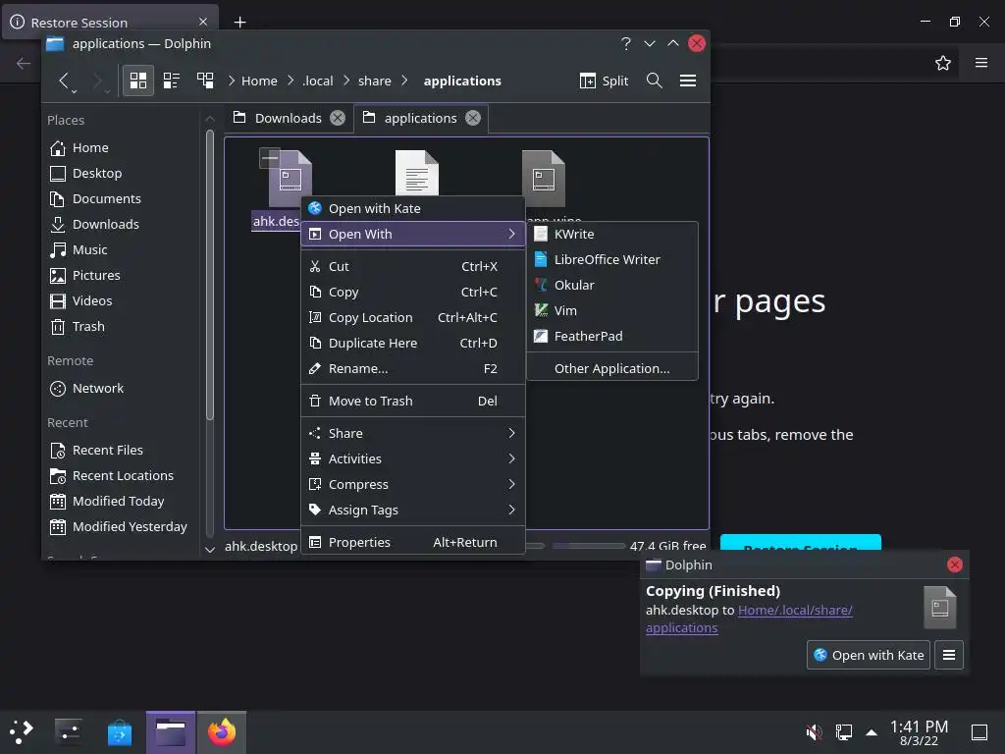Choose Copy Location menu entry
The image size is (1005, 754).
pyautogui.click(x=413, y=317)
